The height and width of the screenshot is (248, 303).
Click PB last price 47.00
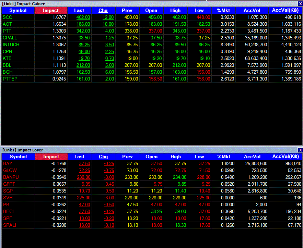coord(85,204)
